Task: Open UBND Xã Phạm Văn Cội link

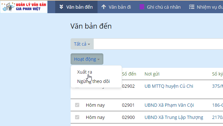Action: 169,105
